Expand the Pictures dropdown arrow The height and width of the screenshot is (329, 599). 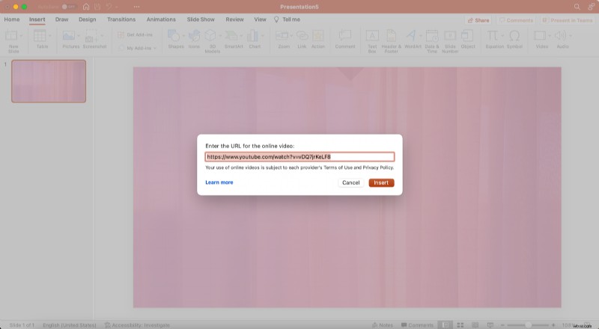(79, 36)
